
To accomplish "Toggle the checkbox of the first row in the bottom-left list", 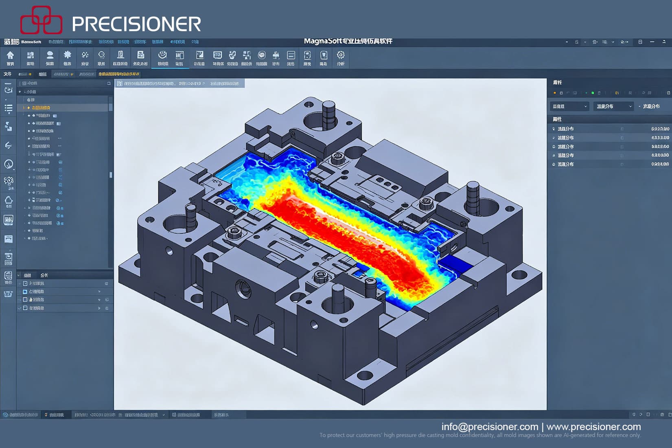I will coord(25,283).
